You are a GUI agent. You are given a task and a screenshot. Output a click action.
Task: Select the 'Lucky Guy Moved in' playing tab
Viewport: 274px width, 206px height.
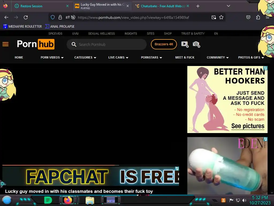point(102,6)
